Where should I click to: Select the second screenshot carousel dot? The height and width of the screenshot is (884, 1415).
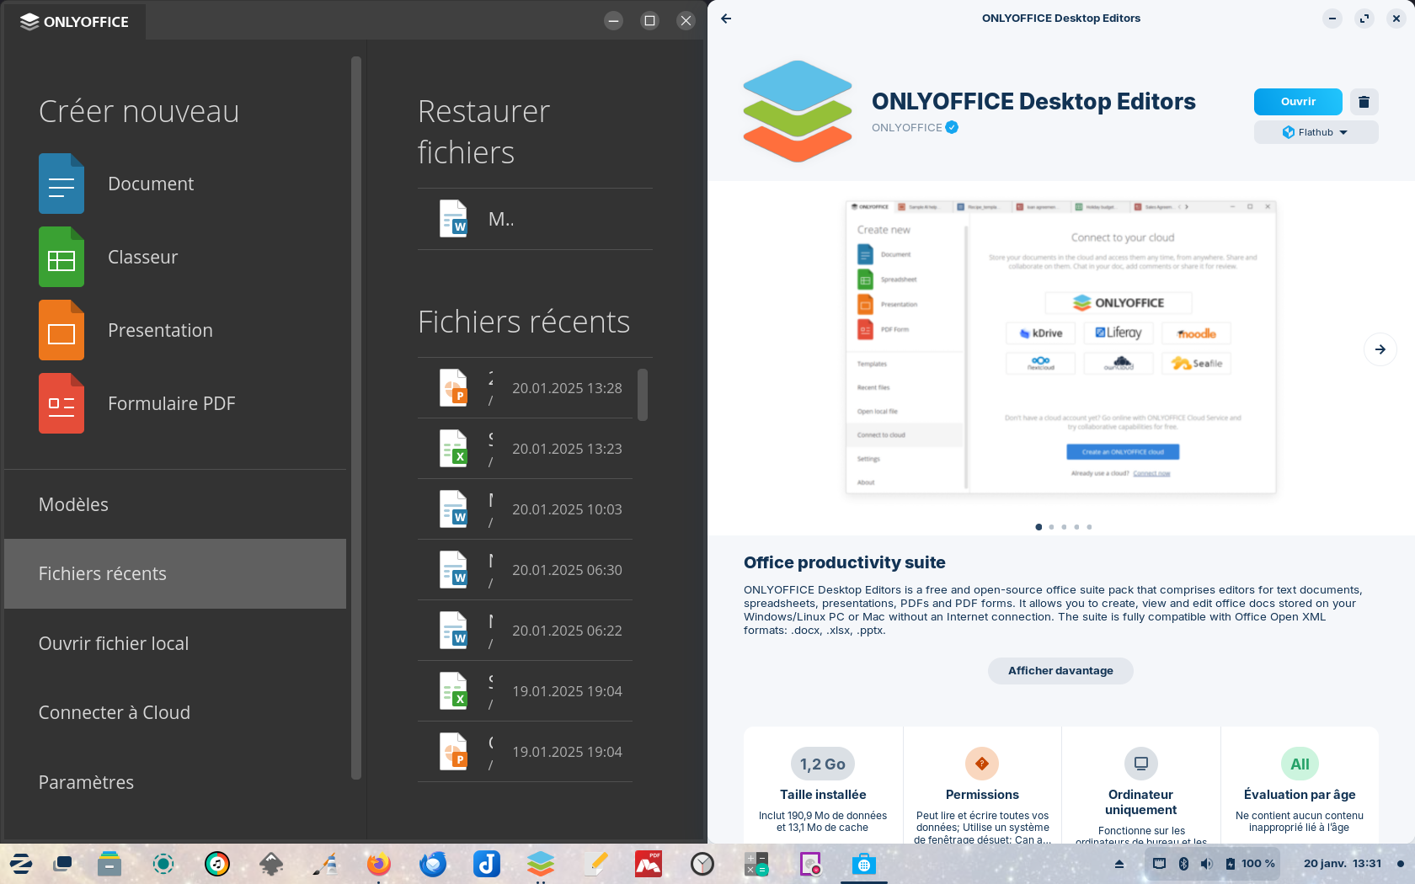coord(1051,527)
